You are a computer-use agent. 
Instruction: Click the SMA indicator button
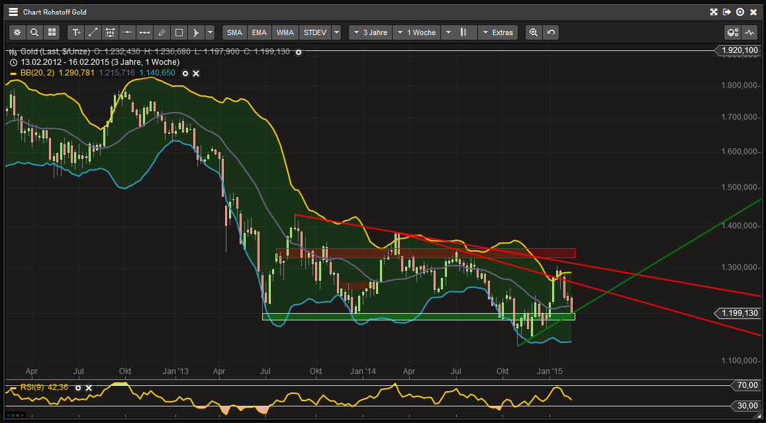click(234, 32)
